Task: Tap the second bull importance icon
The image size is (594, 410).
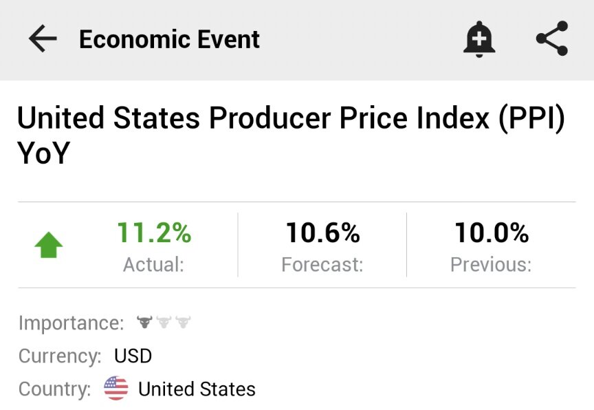Action: click(x=164, y=321)
